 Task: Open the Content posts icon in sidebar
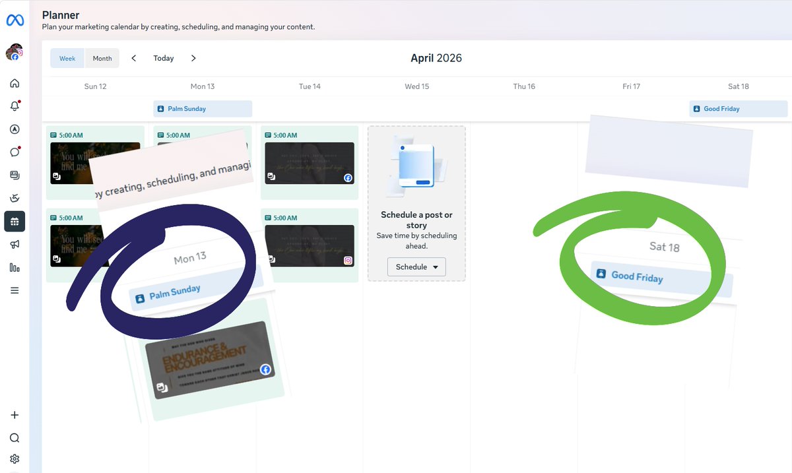point(15,175)
